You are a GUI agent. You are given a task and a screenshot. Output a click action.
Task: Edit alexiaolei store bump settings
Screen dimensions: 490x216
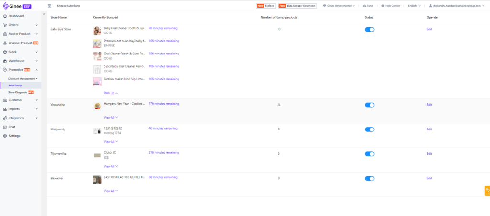click(429, 178)
